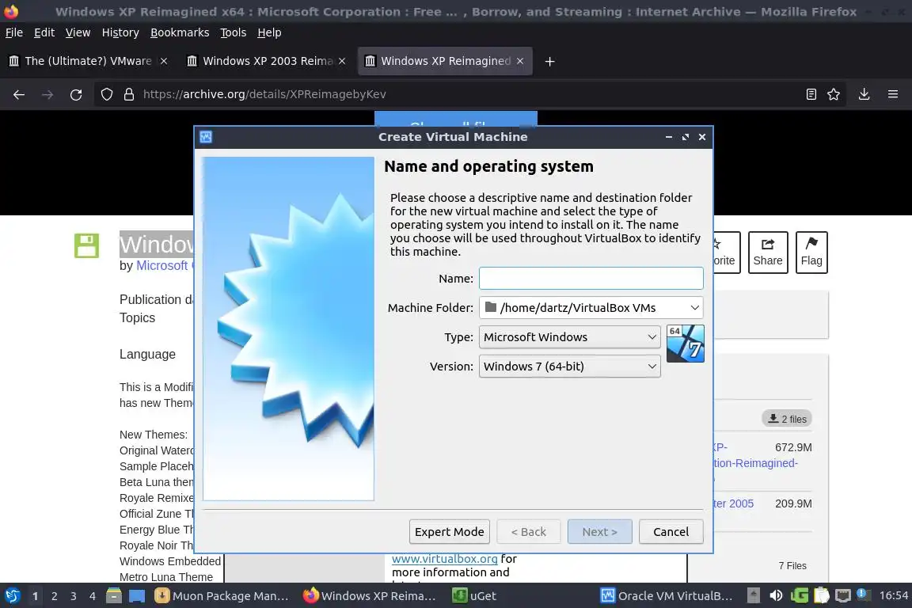Viewport: 912px width, 608px height.
Task: Close The (Ultimate?) VMware tab
Action: click(x=164, y=61)
